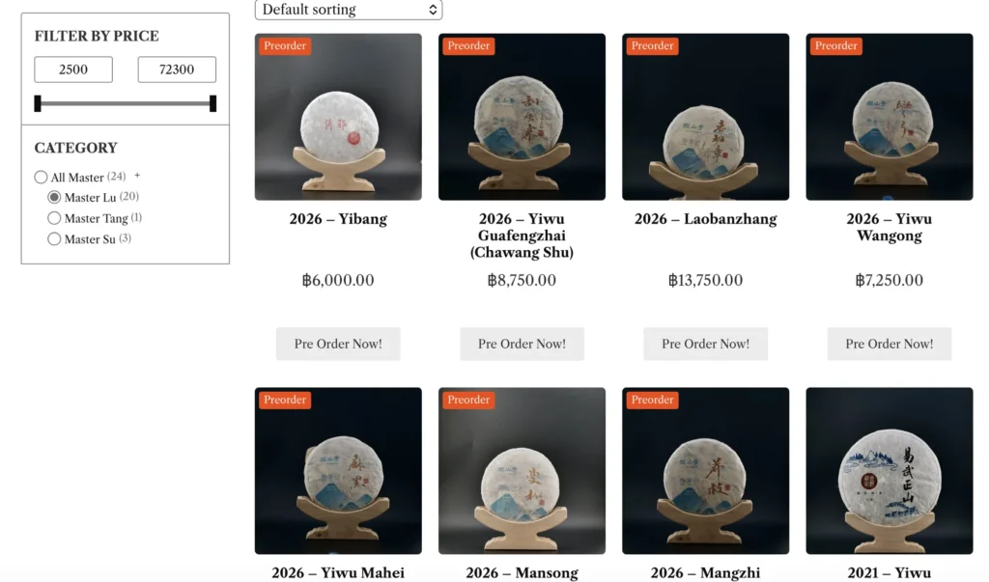Click the left price slider handle
The width and height of the screenshot is (989, 582).
tap(38, 103)
